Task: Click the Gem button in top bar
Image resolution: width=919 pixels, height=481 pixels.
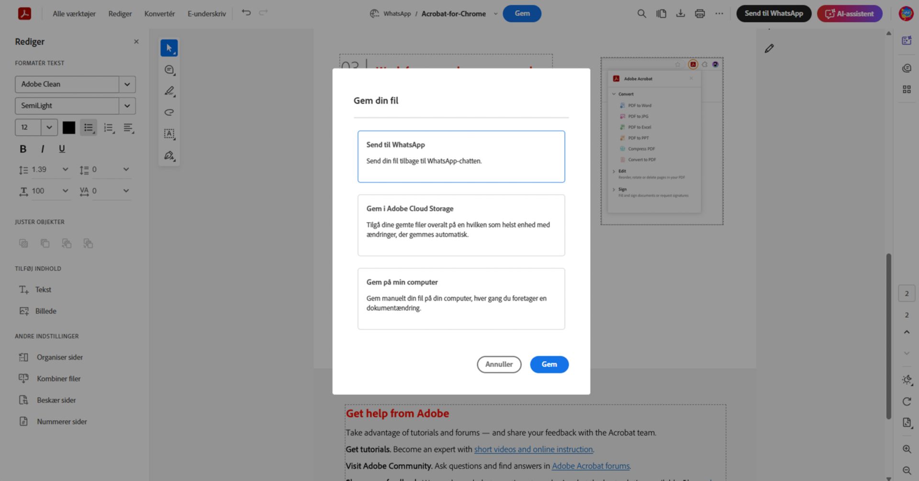Action: click(x=522, y=13)
